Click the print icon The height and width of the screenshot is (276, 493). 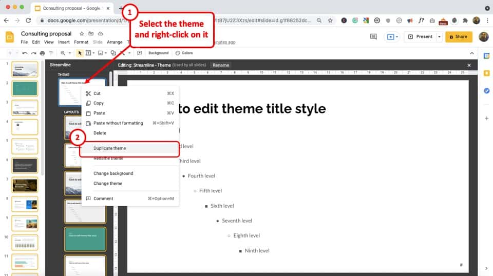(43, 53)
